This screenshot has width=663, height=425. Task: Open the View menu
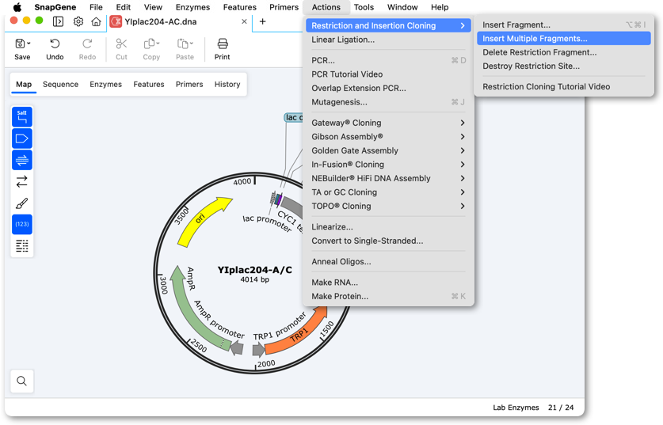tap(153, 7)
